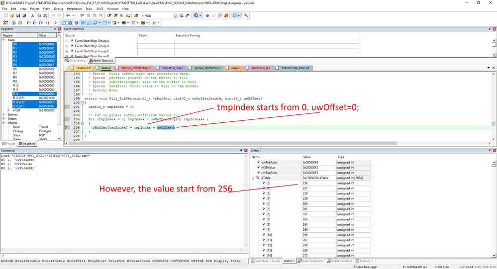
Task: Click the Save file icon
Action: point(18,15)
